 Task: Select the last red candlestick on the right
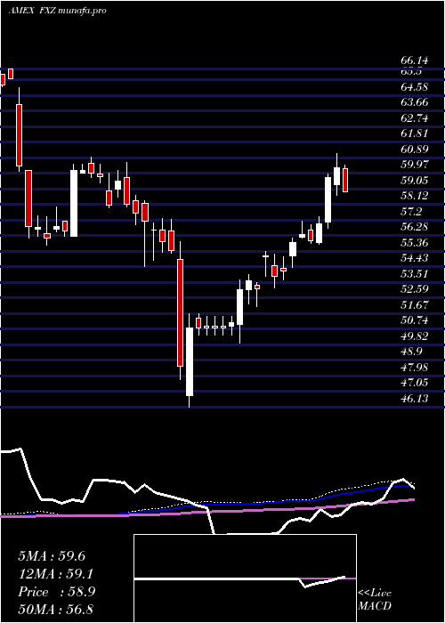[345, 180]
